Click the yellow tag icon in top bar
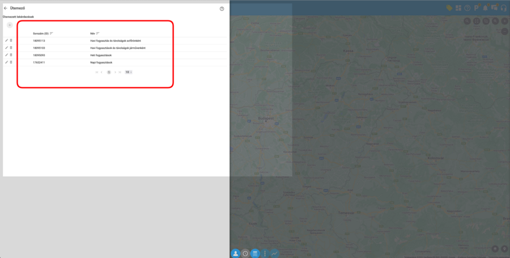Image resolution: width=510 pixels, height=258 pixels. [x=449, y=8]
